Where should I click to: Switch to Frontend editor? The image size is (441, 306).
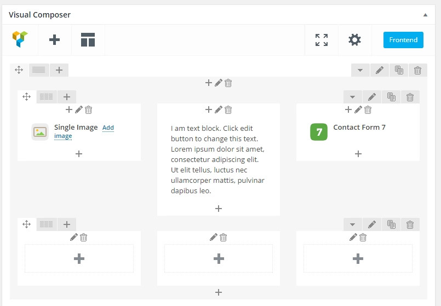click(403, 40)
